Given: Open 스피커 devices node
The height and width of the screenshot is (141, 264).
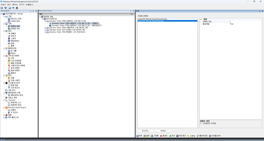Looking at the screenshot, I should (13, 38).
